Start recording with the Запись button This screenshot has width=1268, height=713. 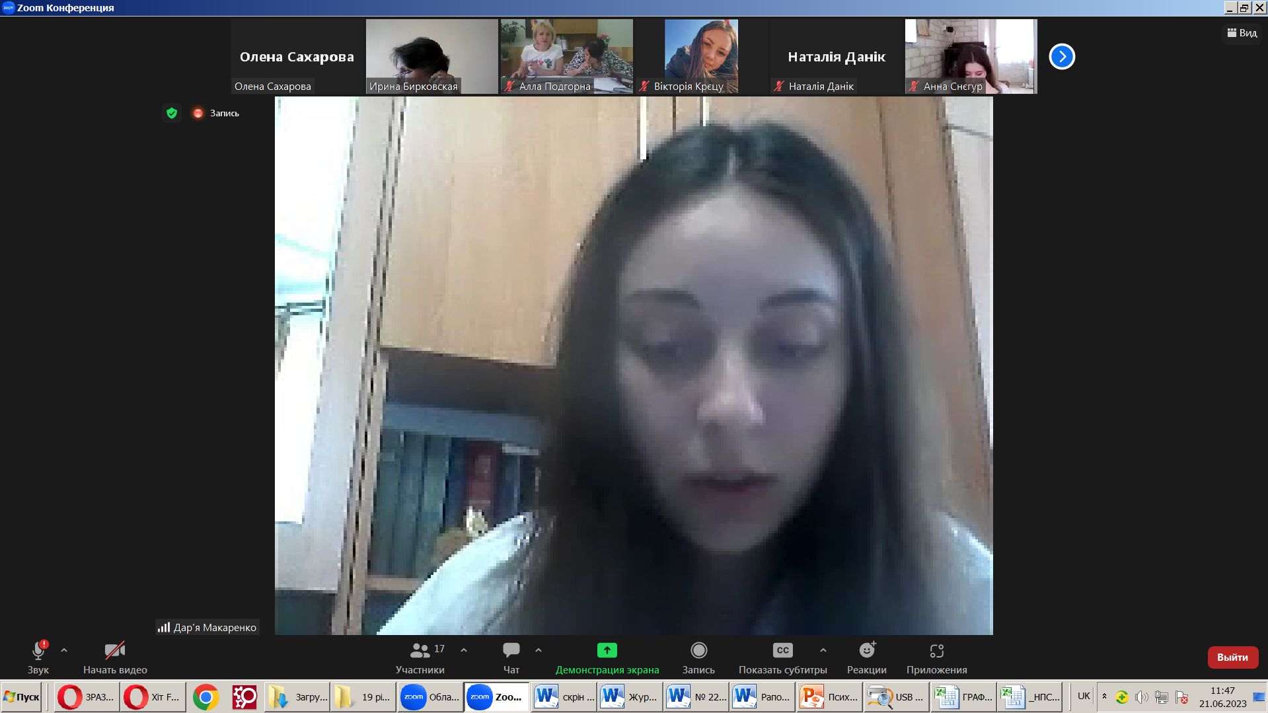(x=698, y=651)
